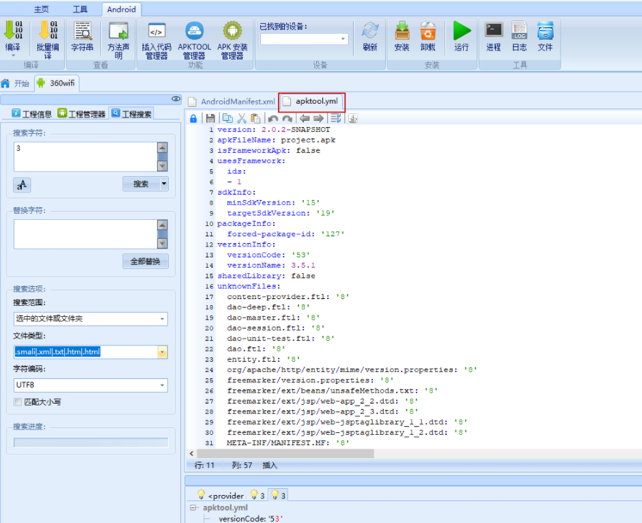This screenshot has width=642, height=523.
Task: Open the 搜索 button dropdown arrow
Action: [164, 184]
